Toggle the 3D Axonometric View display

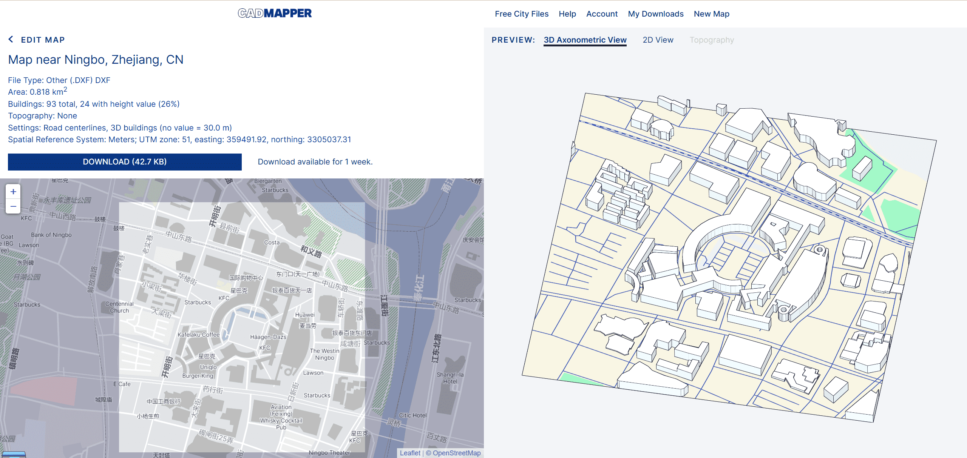point(585,39)
